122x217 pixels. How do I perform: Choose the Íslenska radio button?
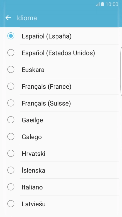click(x=11, y=170)
